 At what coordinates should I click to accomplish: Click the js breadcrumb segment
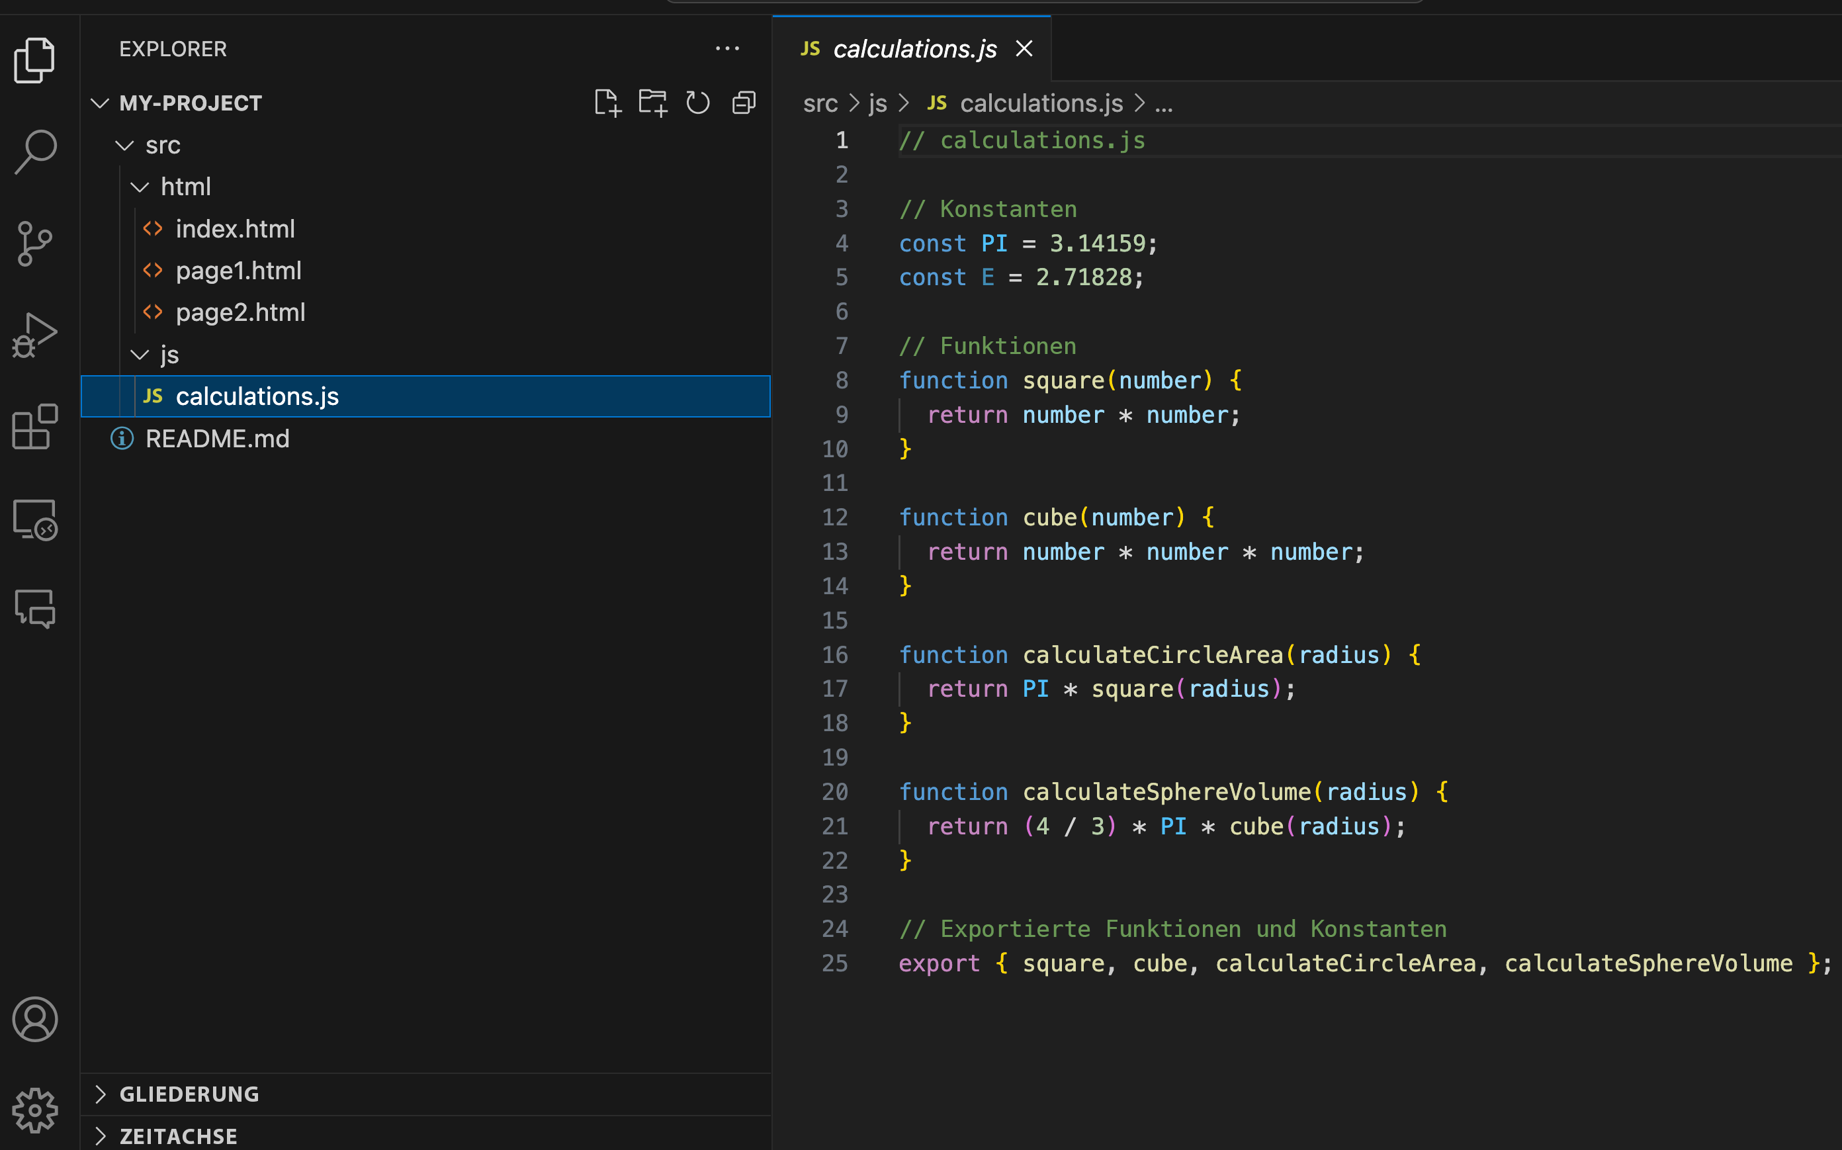(877, 103)
